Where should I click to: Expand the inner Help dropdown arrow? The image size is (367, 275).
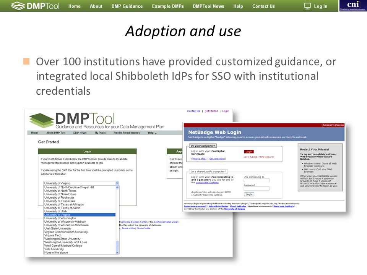point(156,133)
